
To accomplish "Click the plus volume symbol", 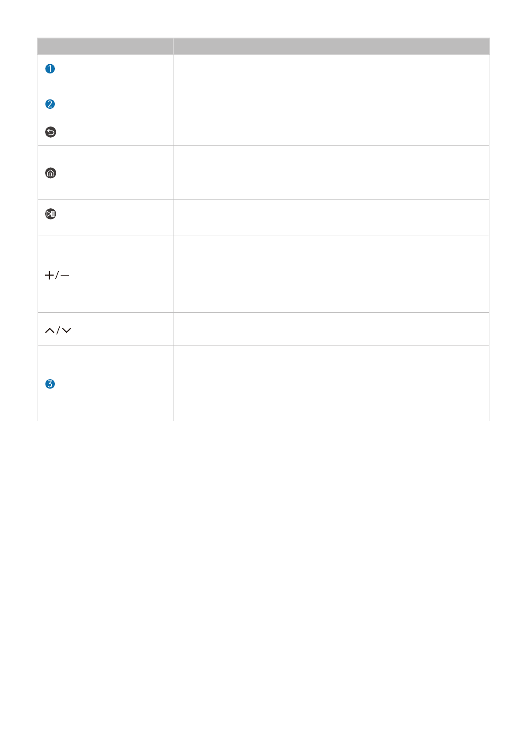I will (49, 275).
